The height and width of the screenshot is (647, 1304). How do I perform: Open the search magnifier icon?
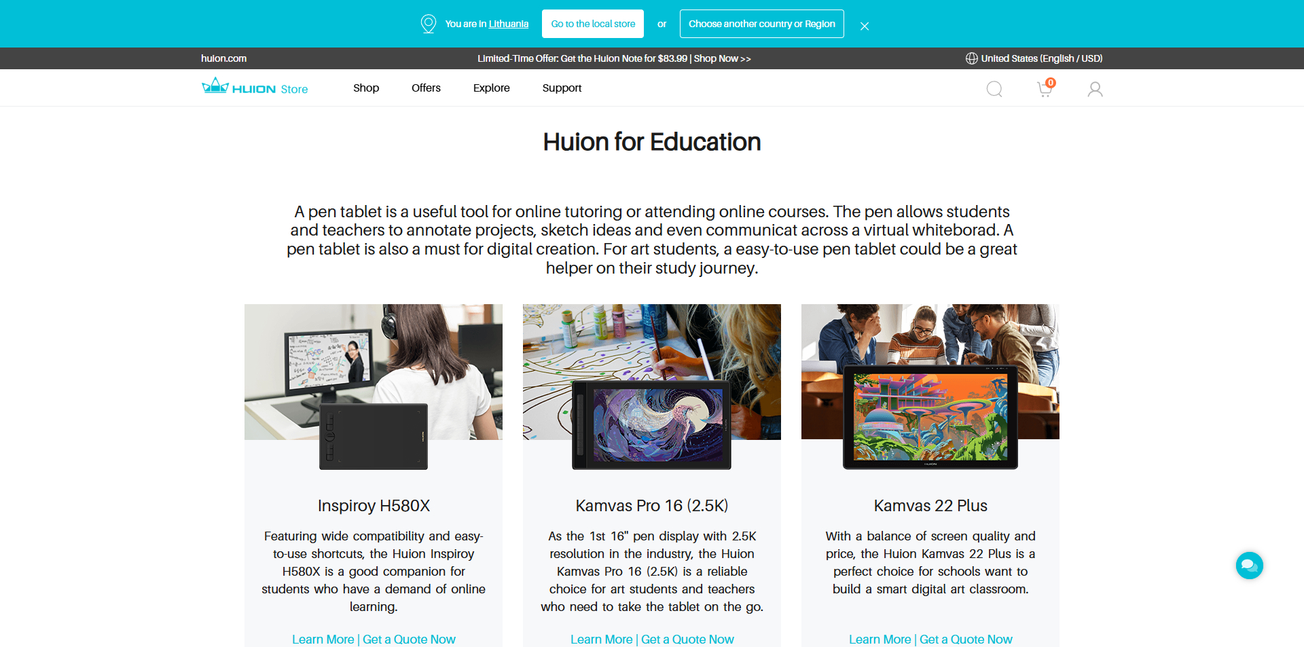pyautogui.click(x=994, y=89)
